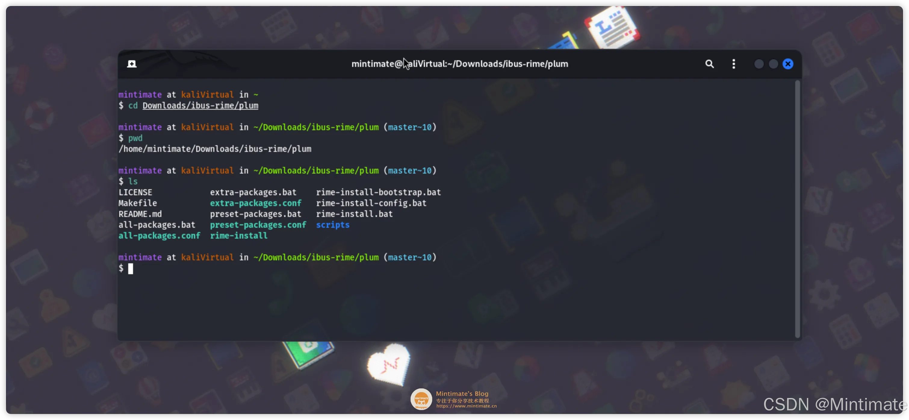Screen dimensions: 909x420
Task: Open the terminal search
Action: [x=709, y=64]
